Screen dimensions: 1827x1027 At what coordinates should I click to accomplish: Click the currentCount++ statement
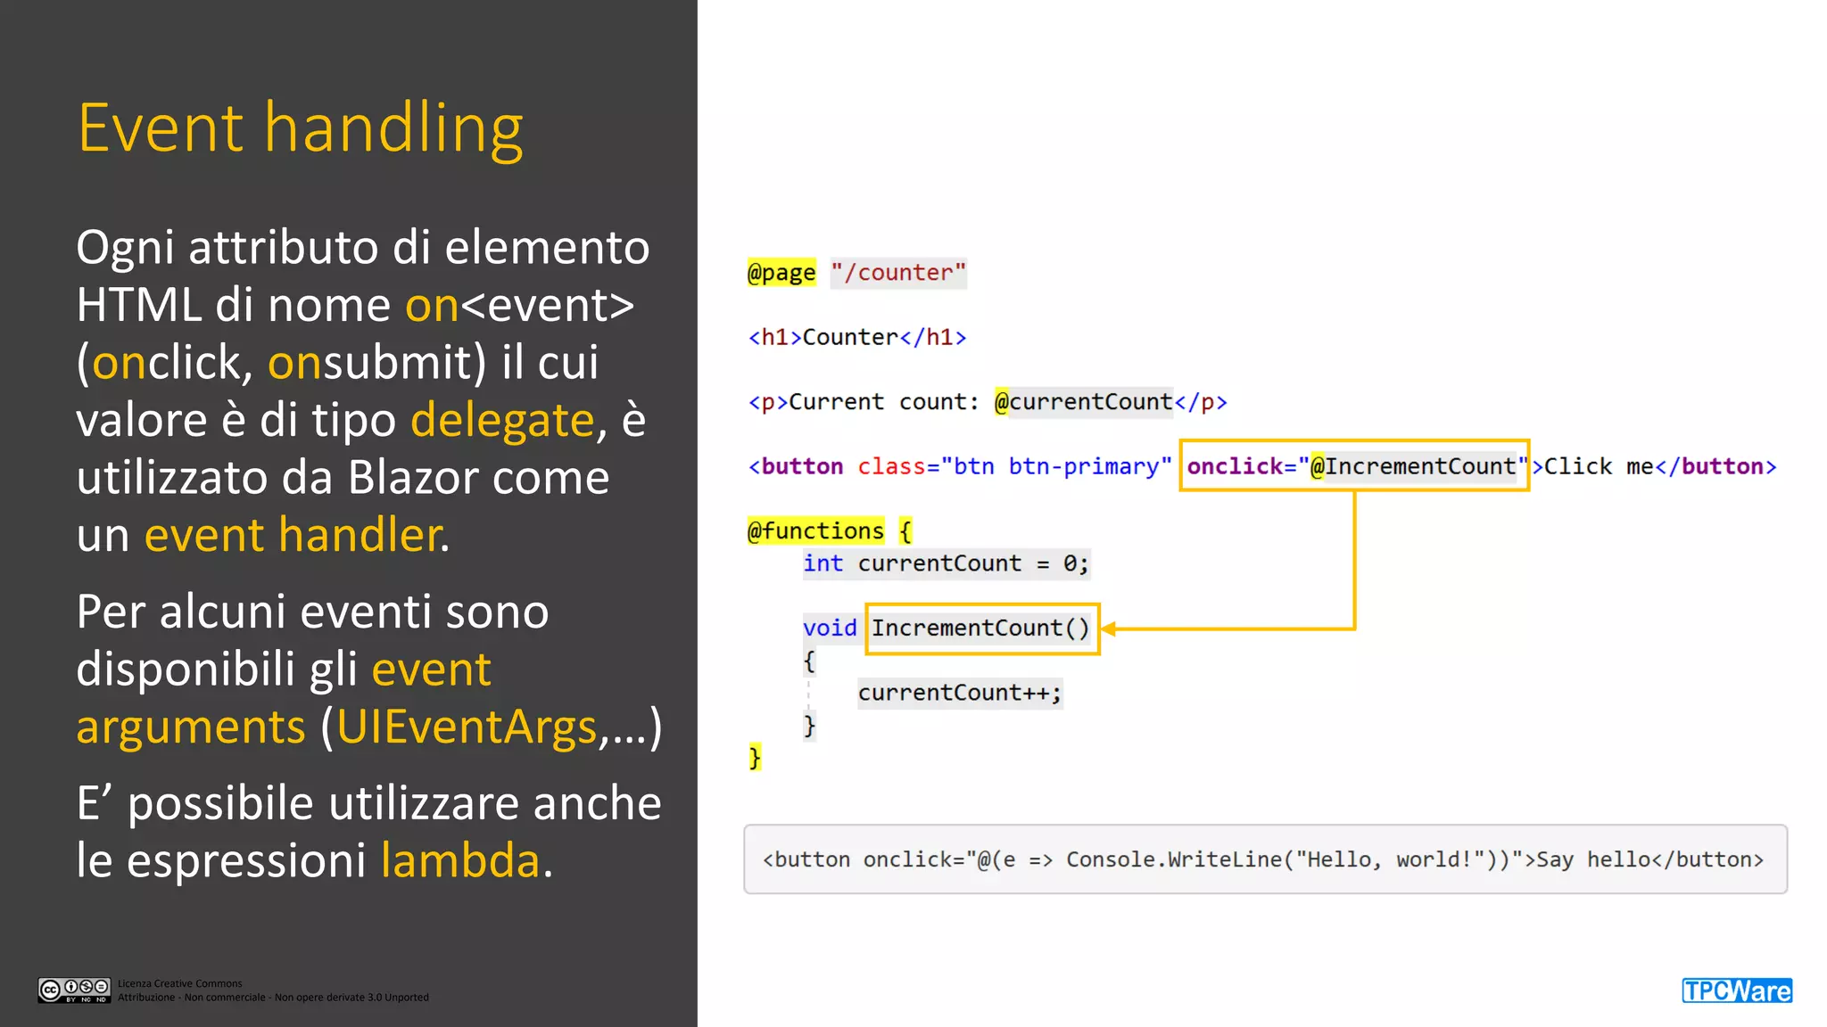(959, 693)
